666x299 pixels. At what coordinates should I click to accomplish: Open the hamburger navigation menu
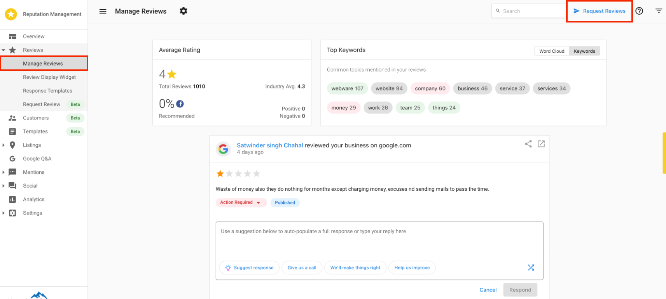pos(103,11)
